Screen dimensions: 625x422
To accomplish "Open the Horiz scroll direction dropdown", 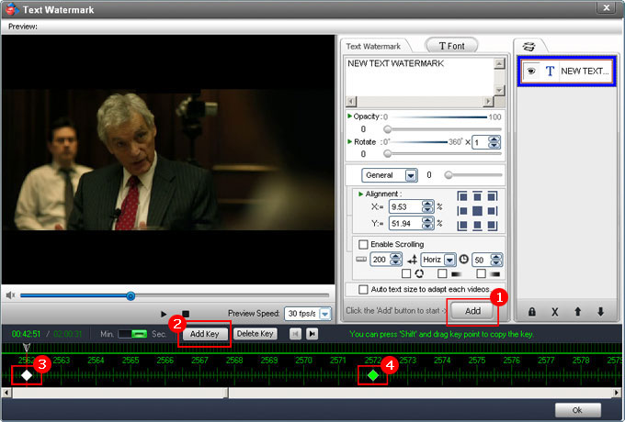I will (x=449, y=260).
